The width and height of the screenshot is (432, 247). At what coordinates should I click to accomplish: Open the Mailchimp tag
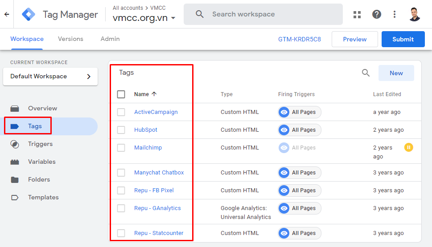[x=148, y=148]
